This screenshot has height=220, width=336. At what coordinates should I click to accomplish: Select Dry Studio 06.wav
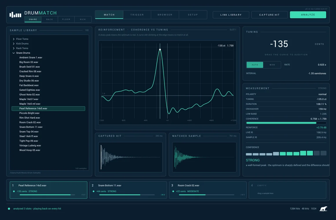click(x=48, y=81)
